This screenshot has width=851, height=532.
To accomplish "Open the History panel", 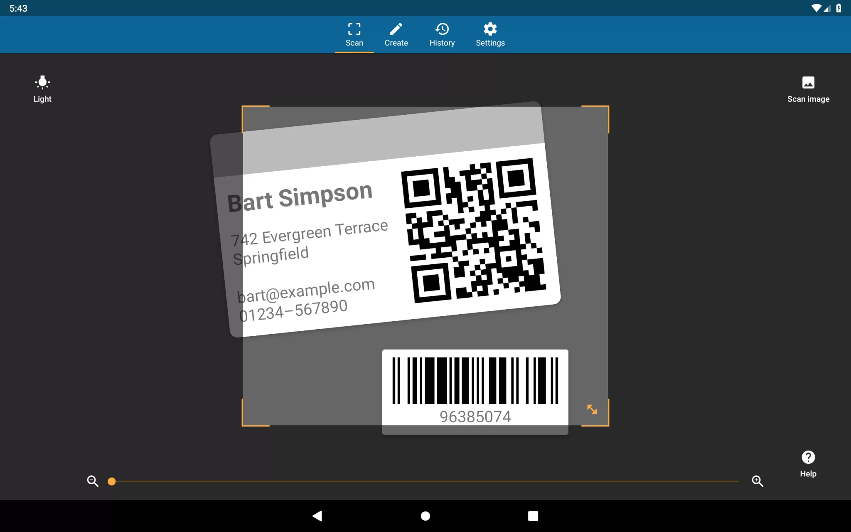I will (x=443, y=34).
